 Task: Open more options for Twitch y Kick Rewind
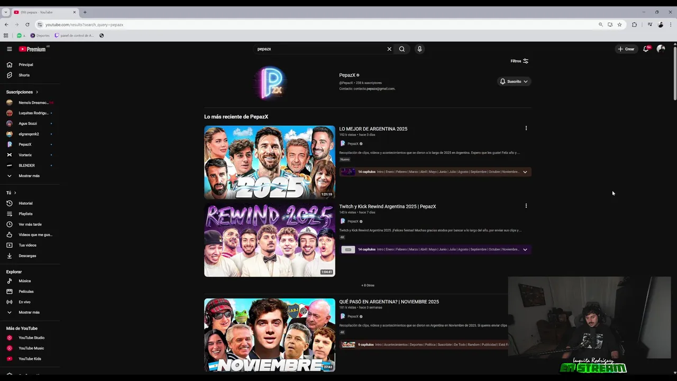[x=526, y=206]
